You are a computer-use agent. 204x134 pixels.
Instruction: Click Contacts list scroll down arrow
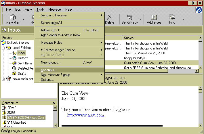click(x=55, y=125)
